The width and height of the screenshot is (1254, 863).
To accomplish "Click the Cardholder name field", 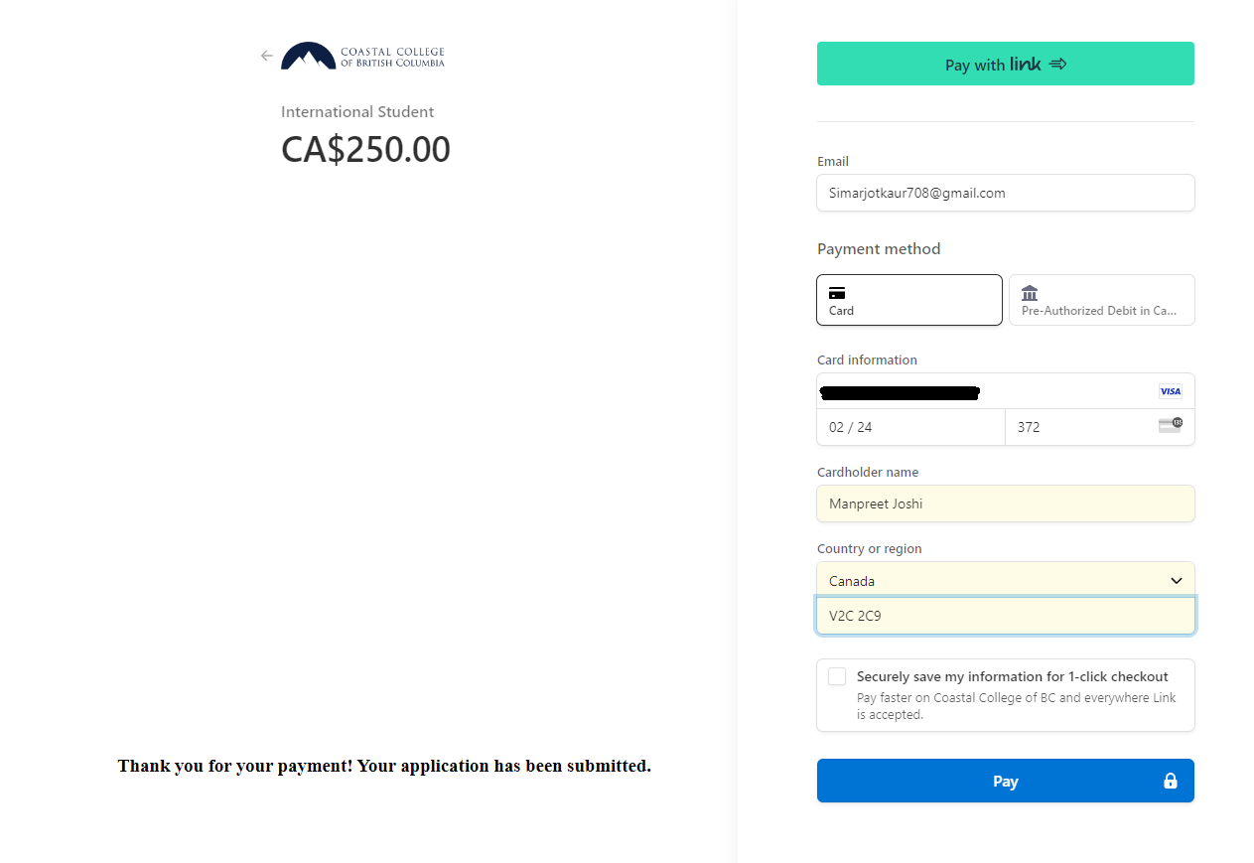I will point(1006,503).
